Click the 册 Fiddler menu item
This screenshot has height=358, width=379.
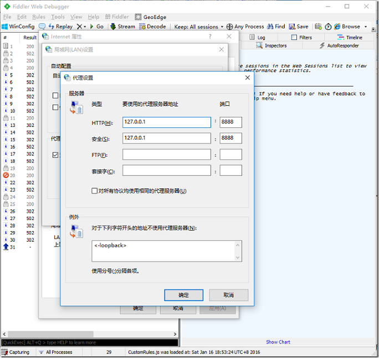117,17
